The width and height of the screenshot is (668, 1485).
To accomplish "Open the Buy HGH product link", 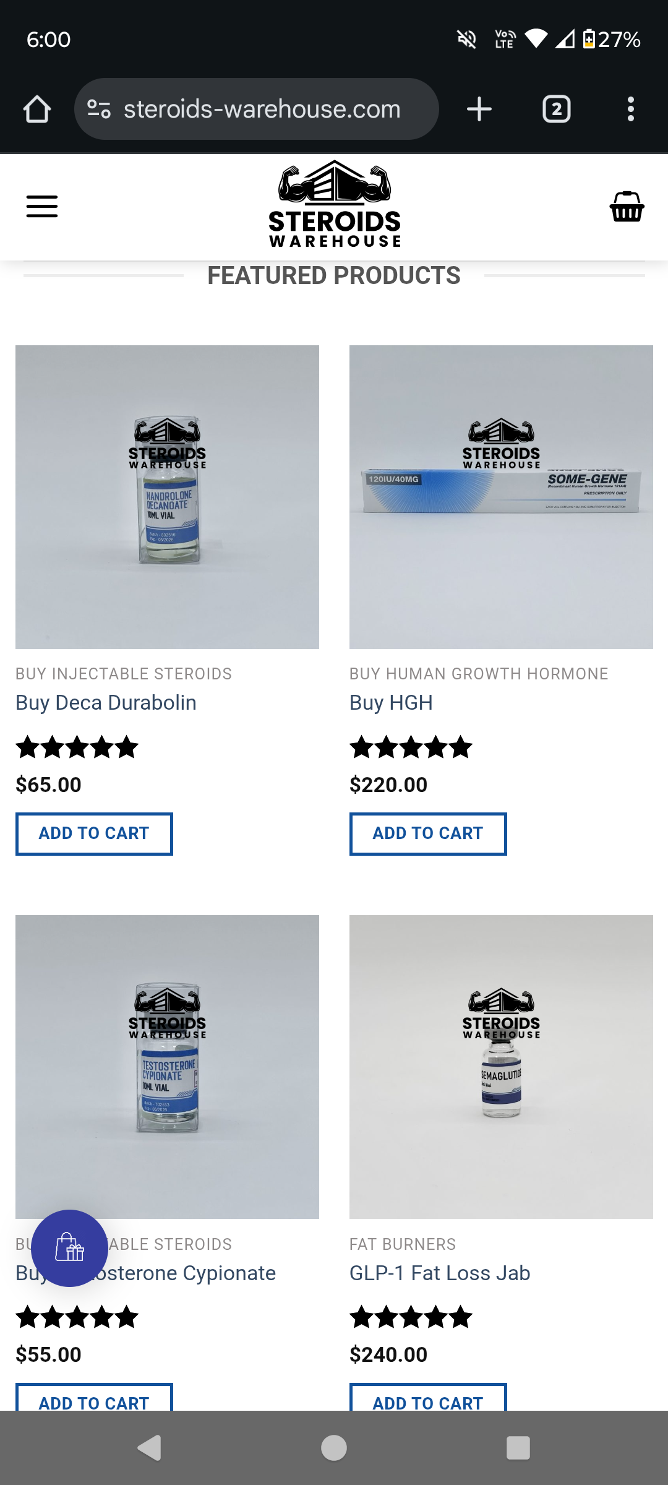I will (391, 703).
